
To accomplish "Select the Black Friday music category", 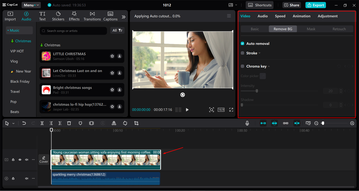I will (20, 81).
